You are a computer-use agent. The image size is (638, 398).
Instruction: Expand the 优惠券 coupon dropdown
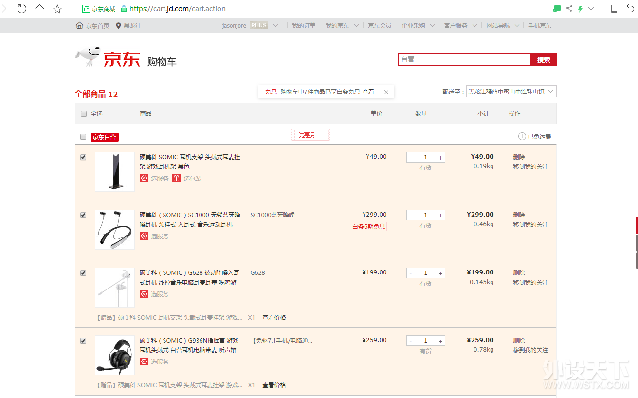click(x=310, y=135)
